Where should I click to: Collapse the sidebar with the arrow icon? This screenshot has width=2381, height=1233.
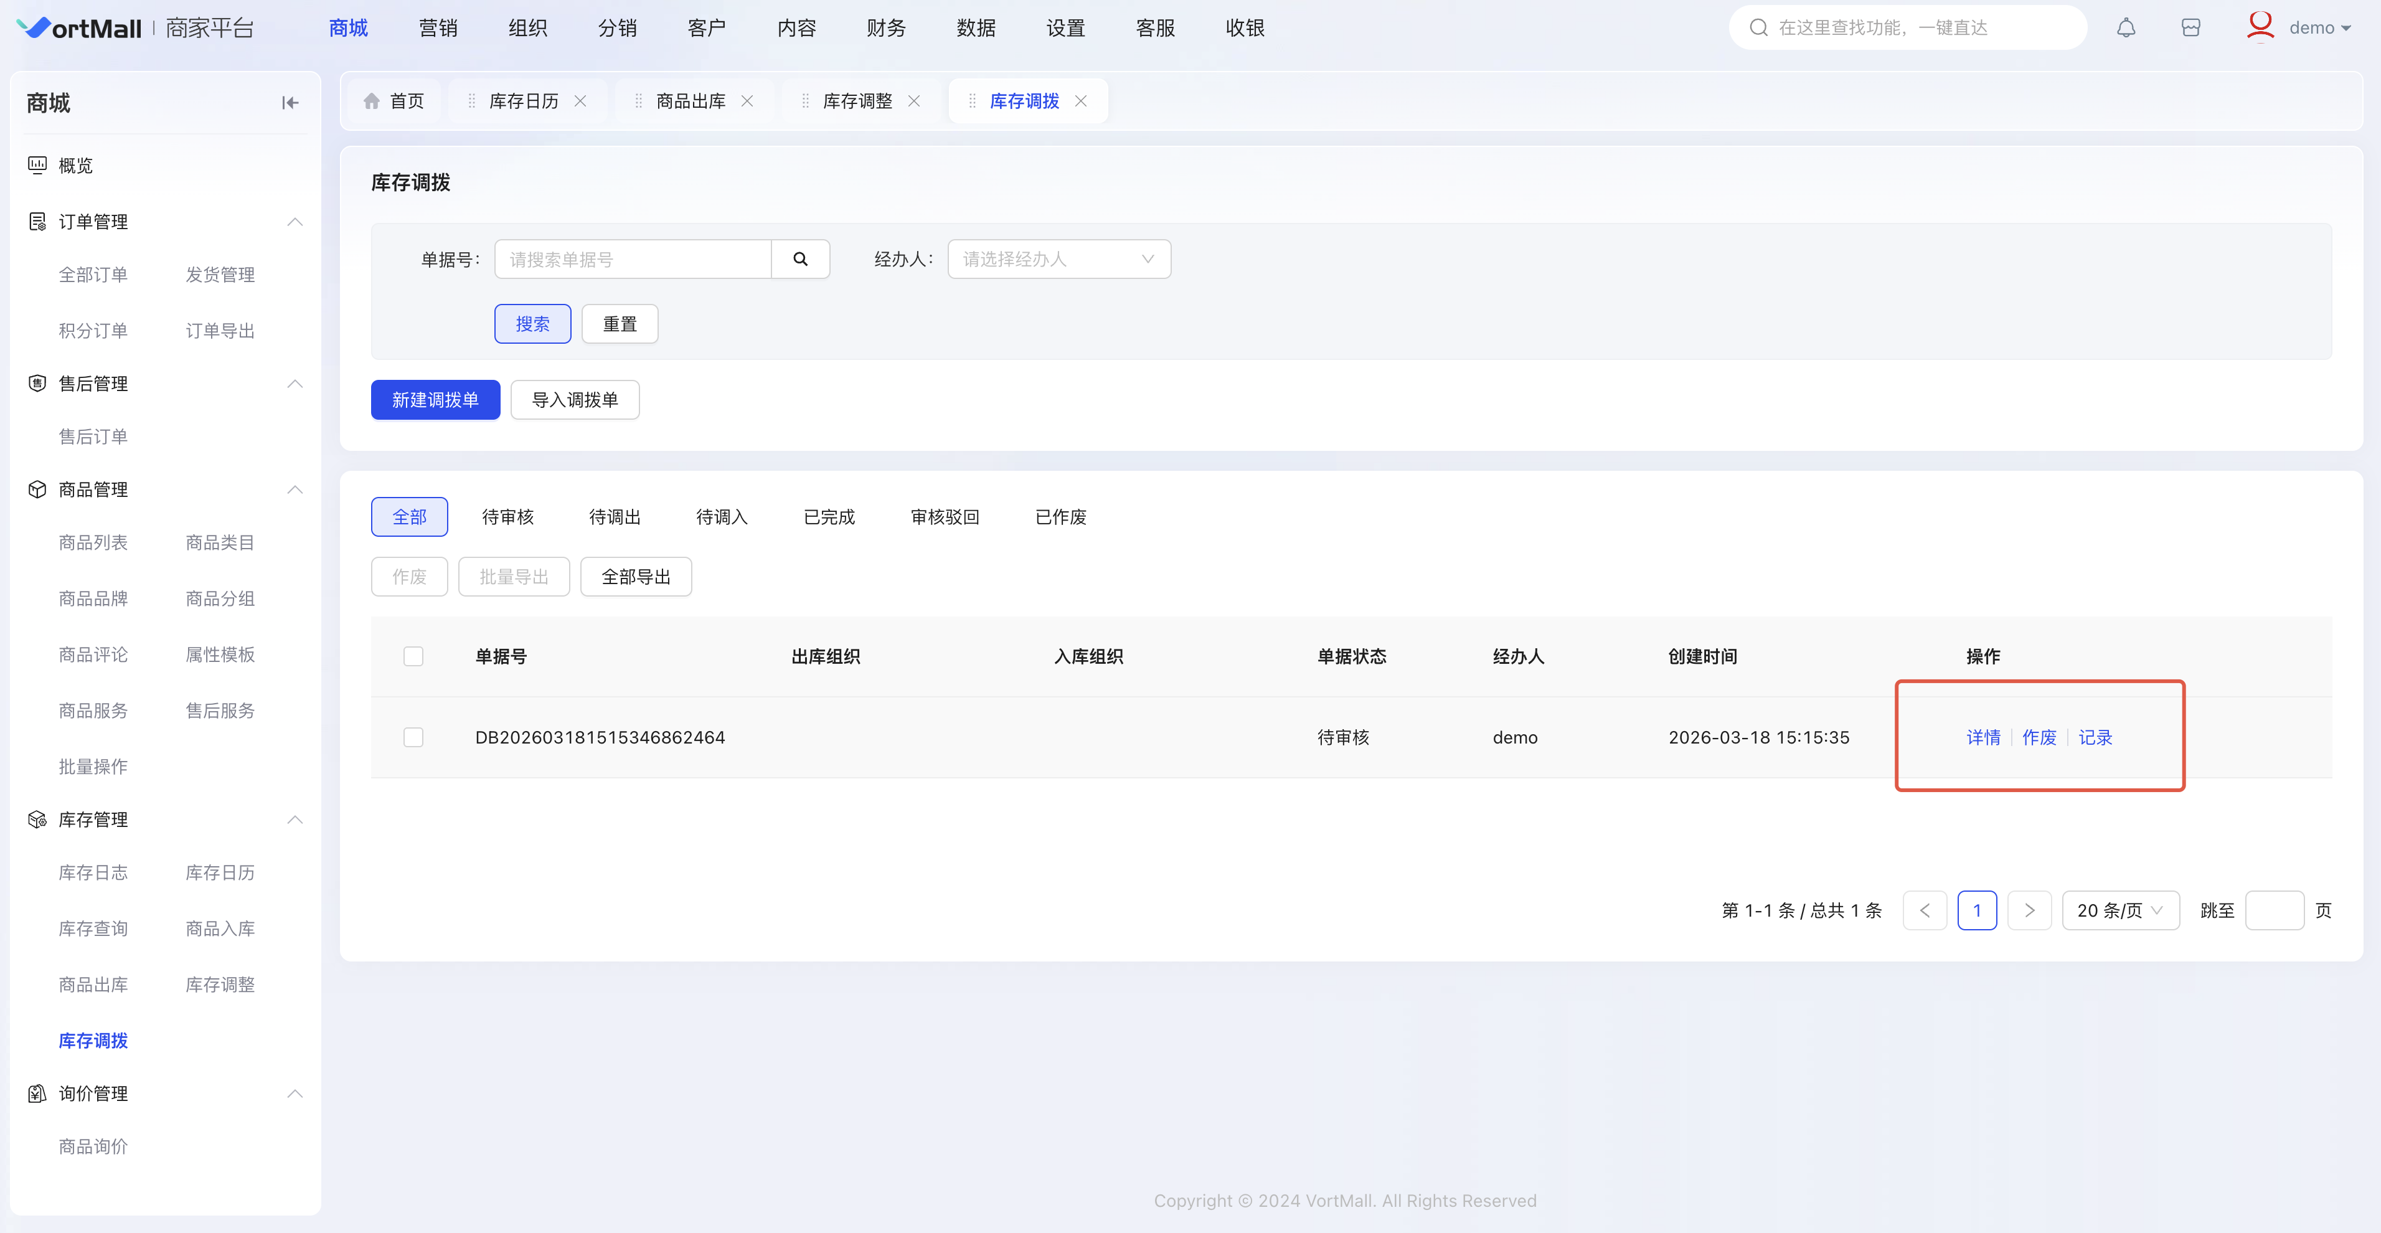pyautogui.click(x=290, y=103)
